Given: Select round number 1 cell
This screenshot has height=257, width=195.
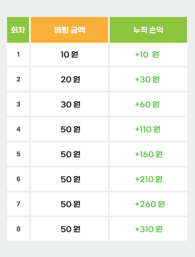Looking at the screenshot, I should (18, 55).
